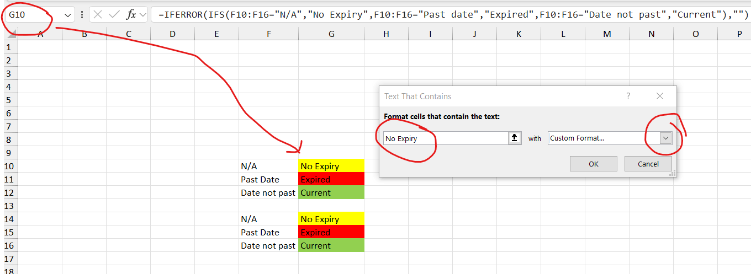Confirm formula entry with the checkmark icon

pyautogui.click(x=114, y=15)
